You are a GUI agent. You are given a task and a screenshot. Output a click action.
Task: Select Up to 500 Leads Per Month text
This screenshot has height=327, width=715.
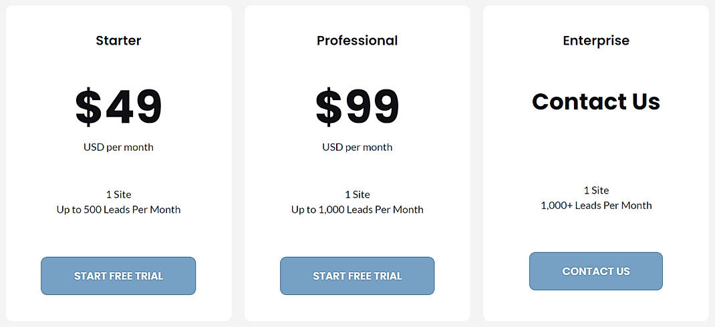pos(118,210)
